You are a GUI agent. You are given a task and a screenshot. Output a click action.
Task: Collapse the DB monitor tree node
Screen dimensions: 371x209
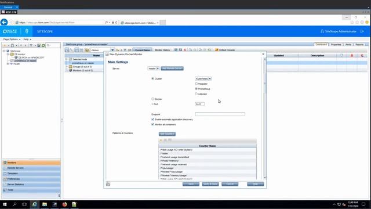pyautogui.click(x=8, y=54)
